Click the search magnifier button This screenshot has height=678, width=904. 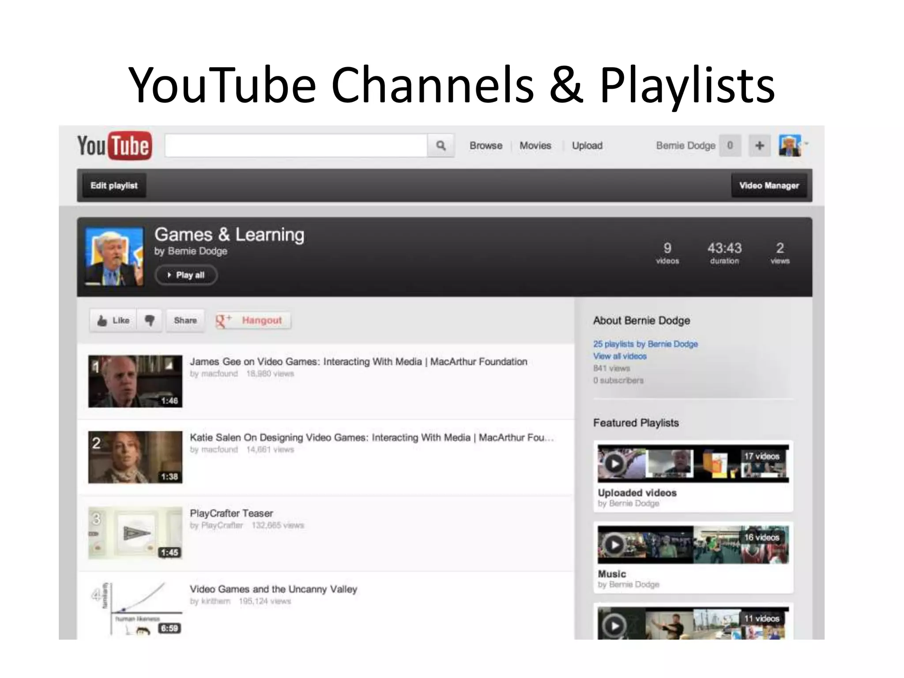click(441, 145)
